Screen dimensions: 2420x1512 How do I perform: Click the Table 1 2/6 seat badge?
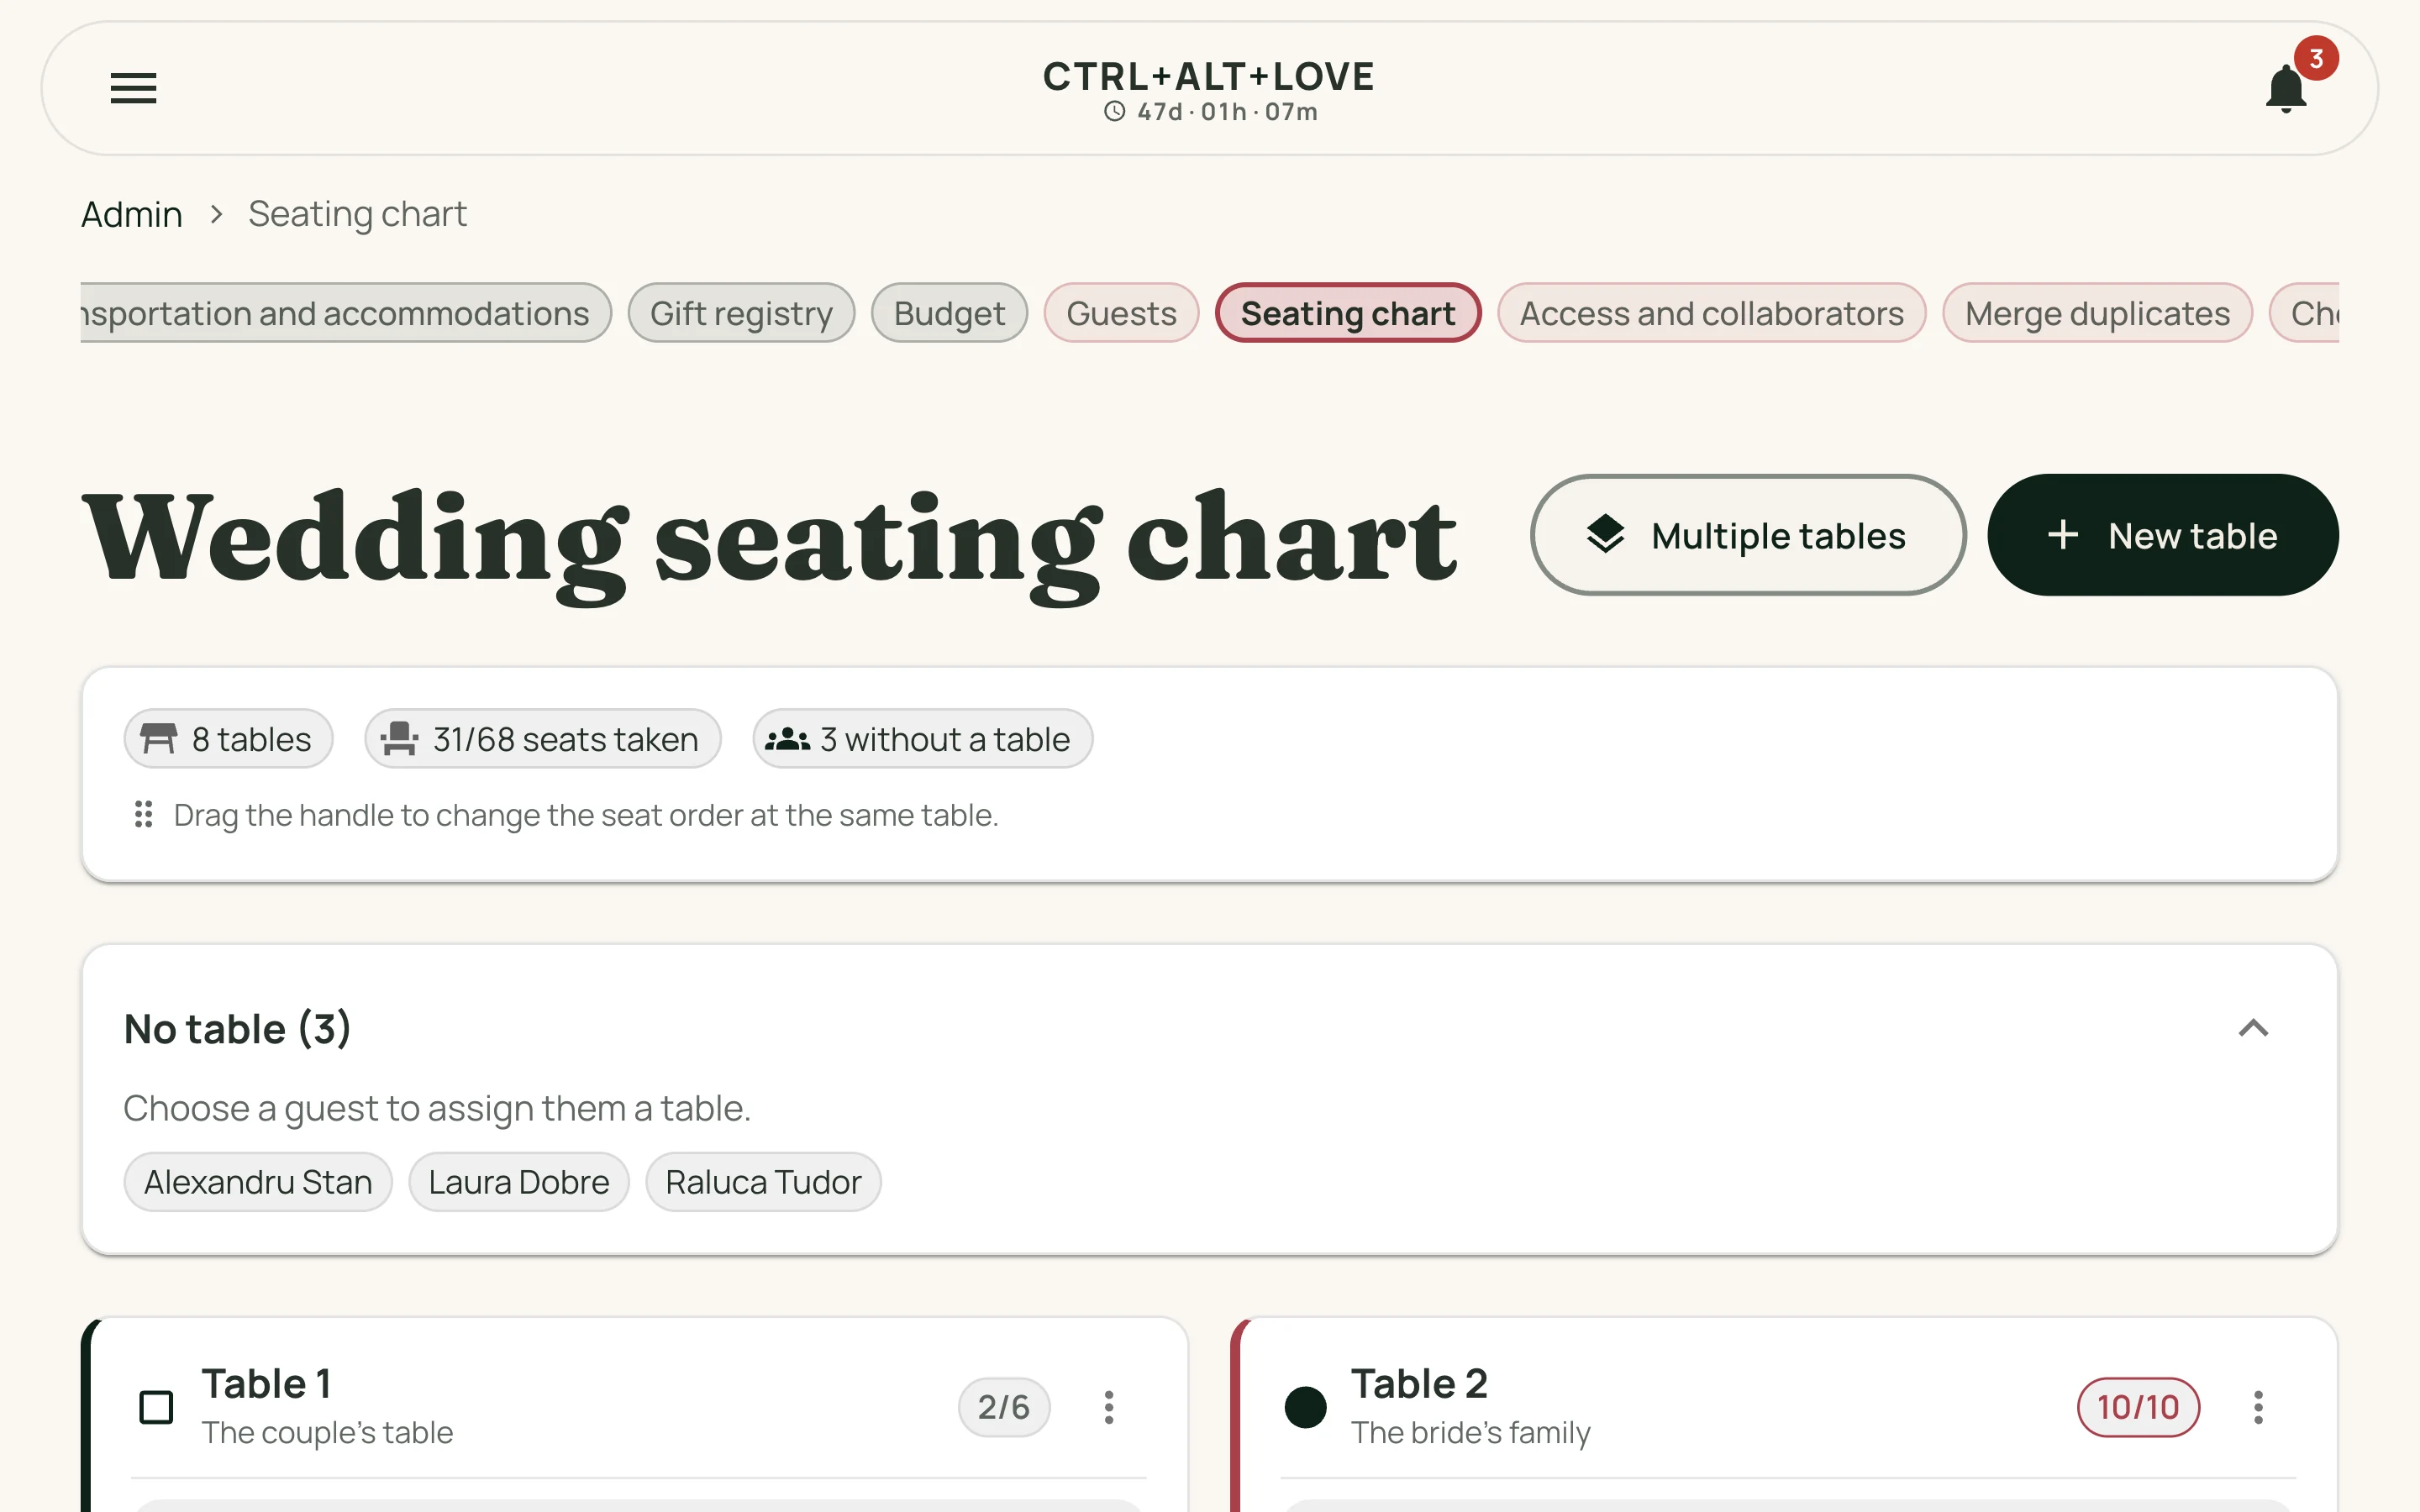click(1004, 1407)
